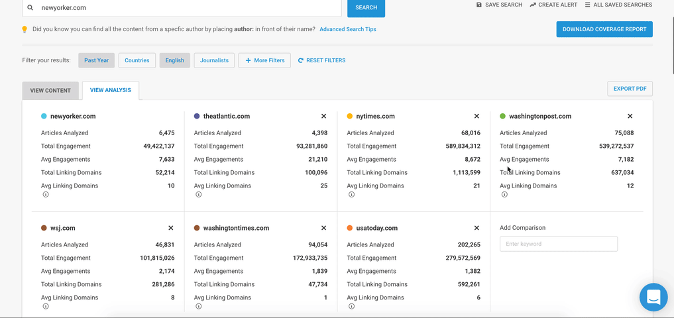
Task: Click Download Coverage Report button
Action: click(604, 29)
